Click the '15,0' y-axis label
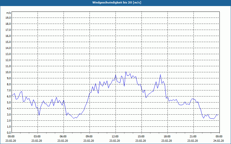This screenshot has width=231, height=144. tap(8, 42)
